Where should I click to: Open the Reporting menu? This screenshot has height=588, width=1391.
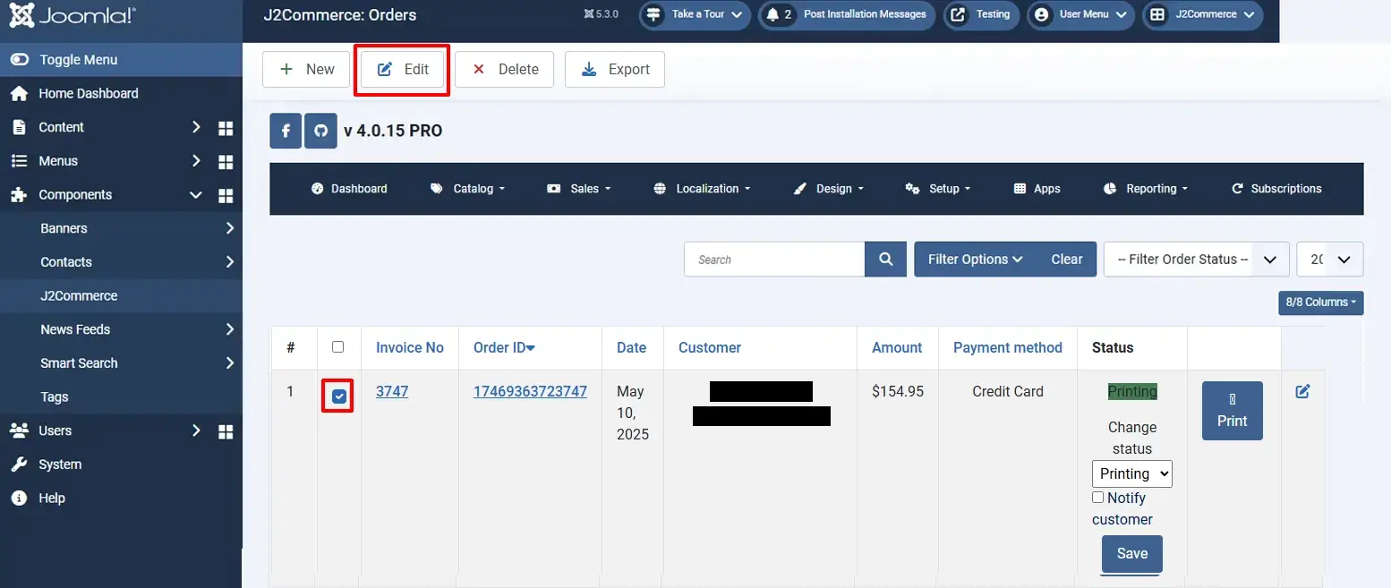pyautogui.click(x=1145, y=189)
